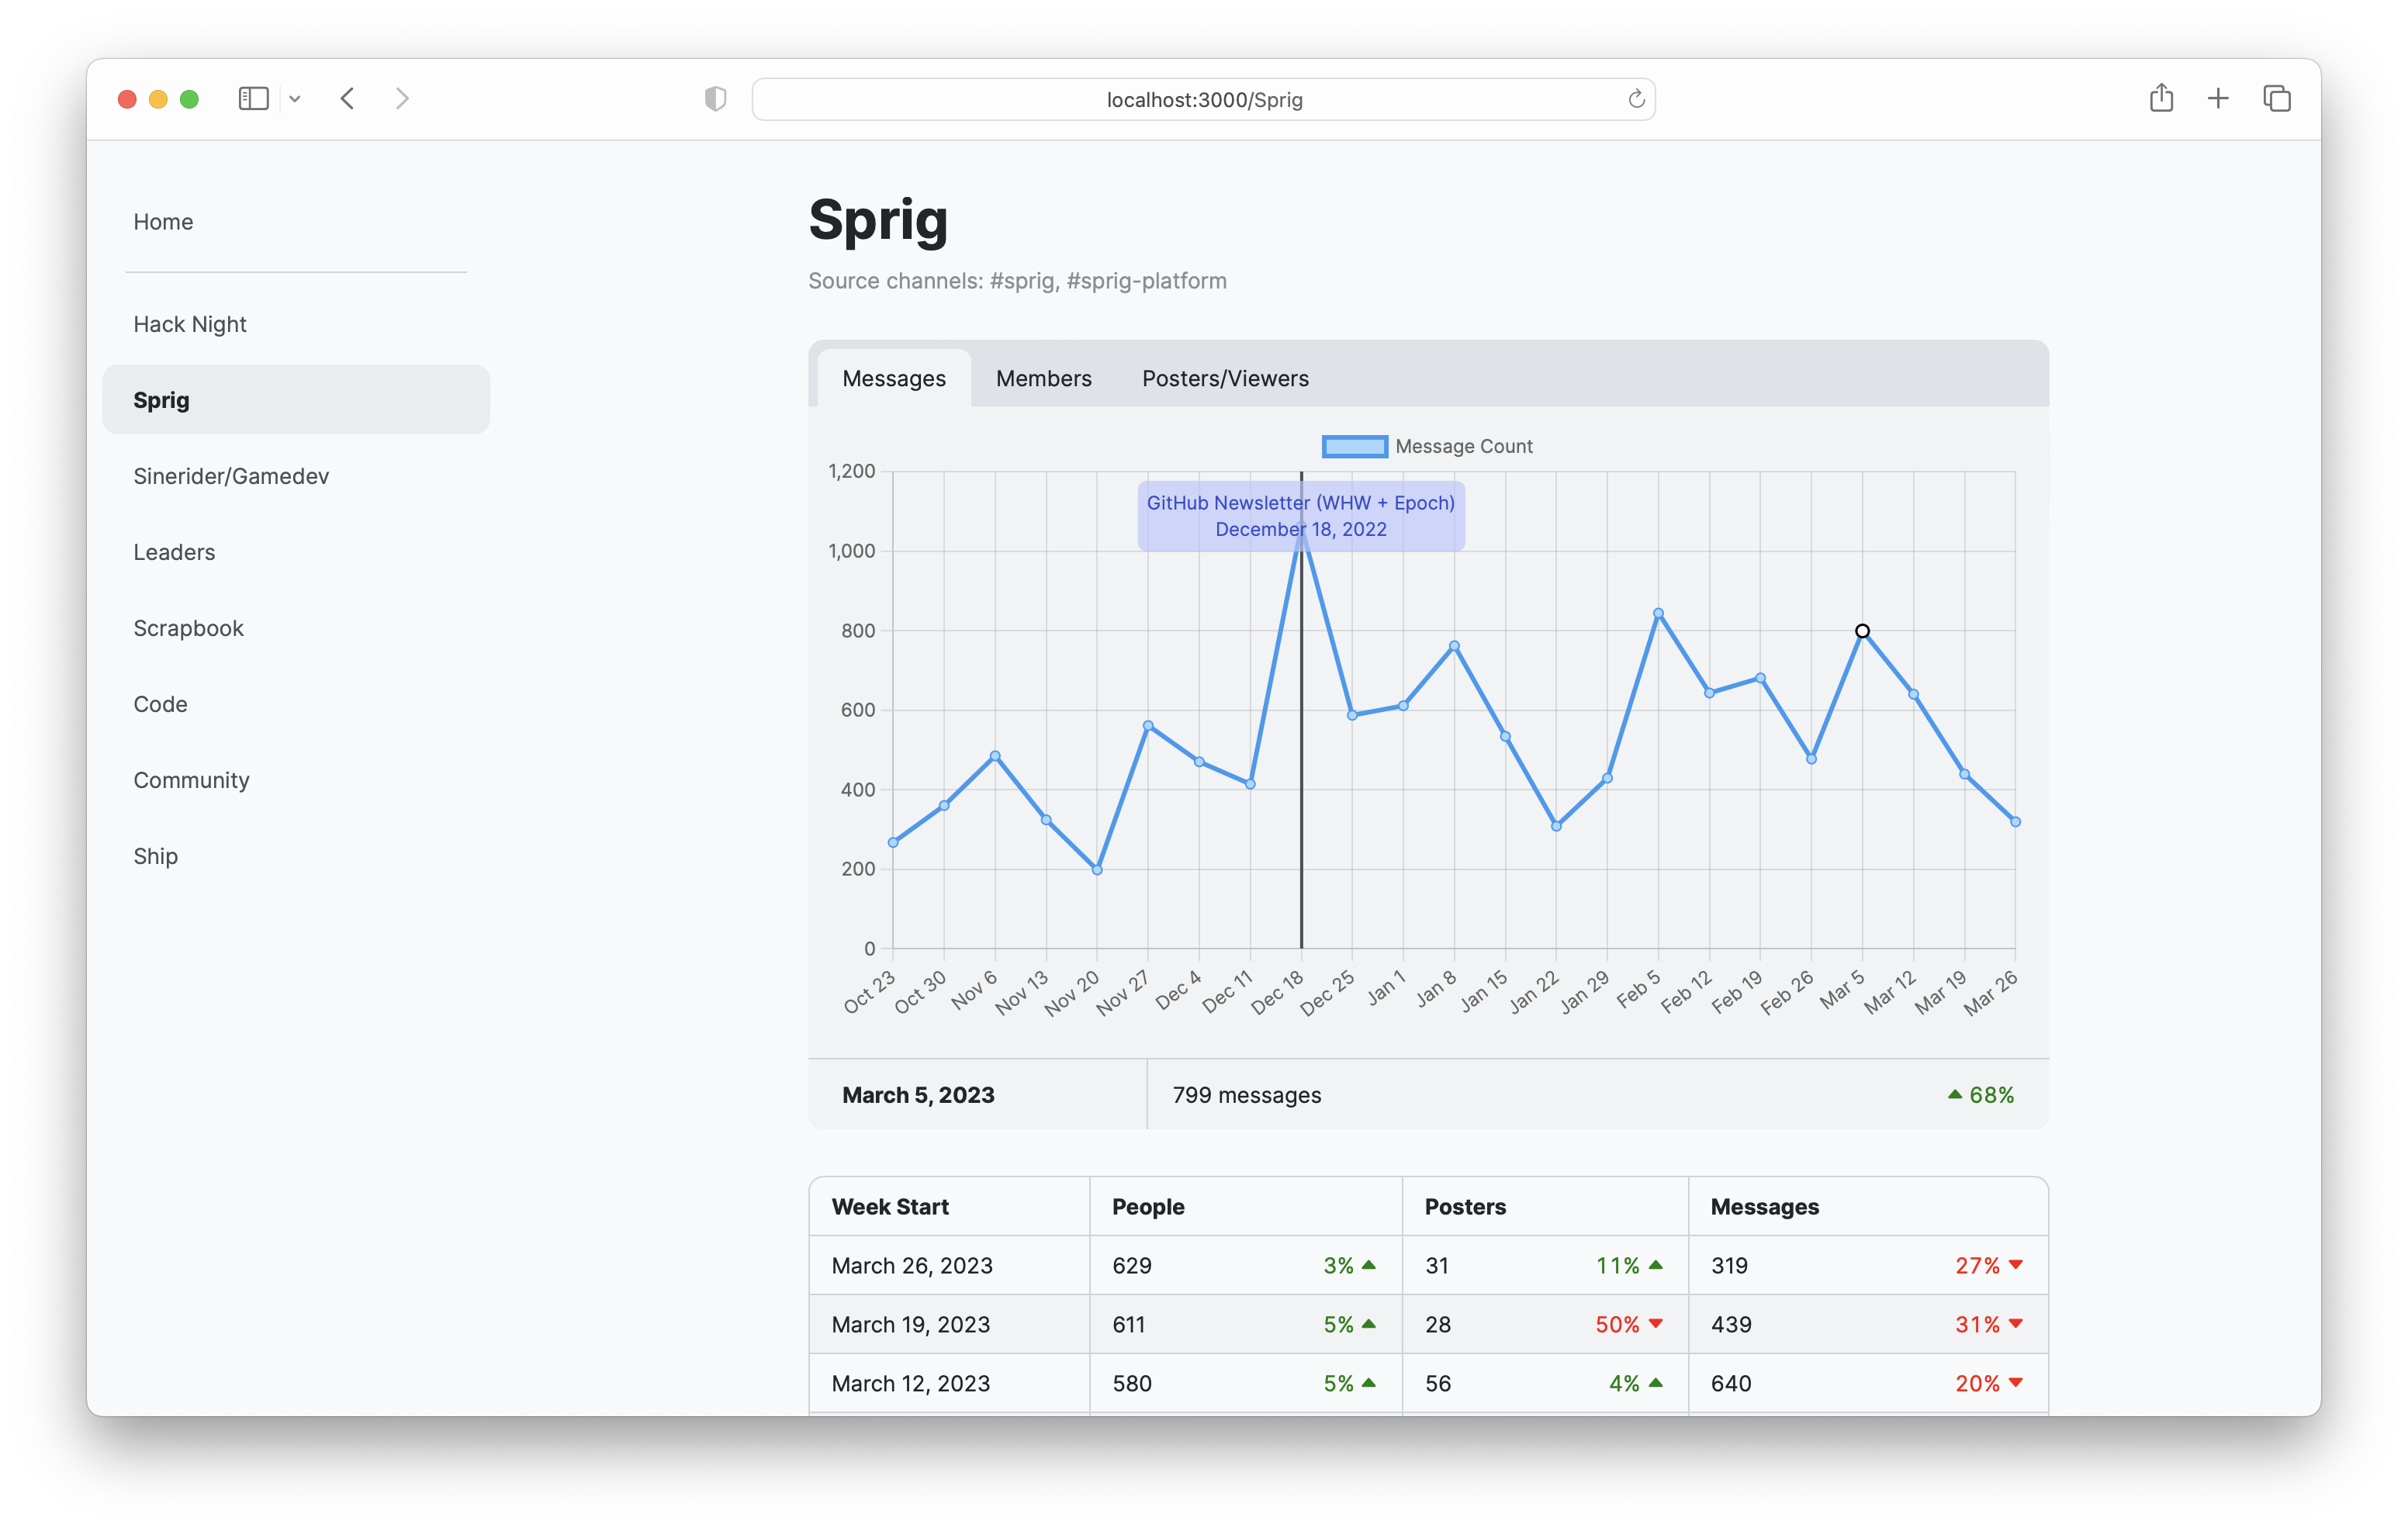The image size is (2408, 1531).
Task: Select the blue Message Count color swatch
Action: pos(1354,446)
